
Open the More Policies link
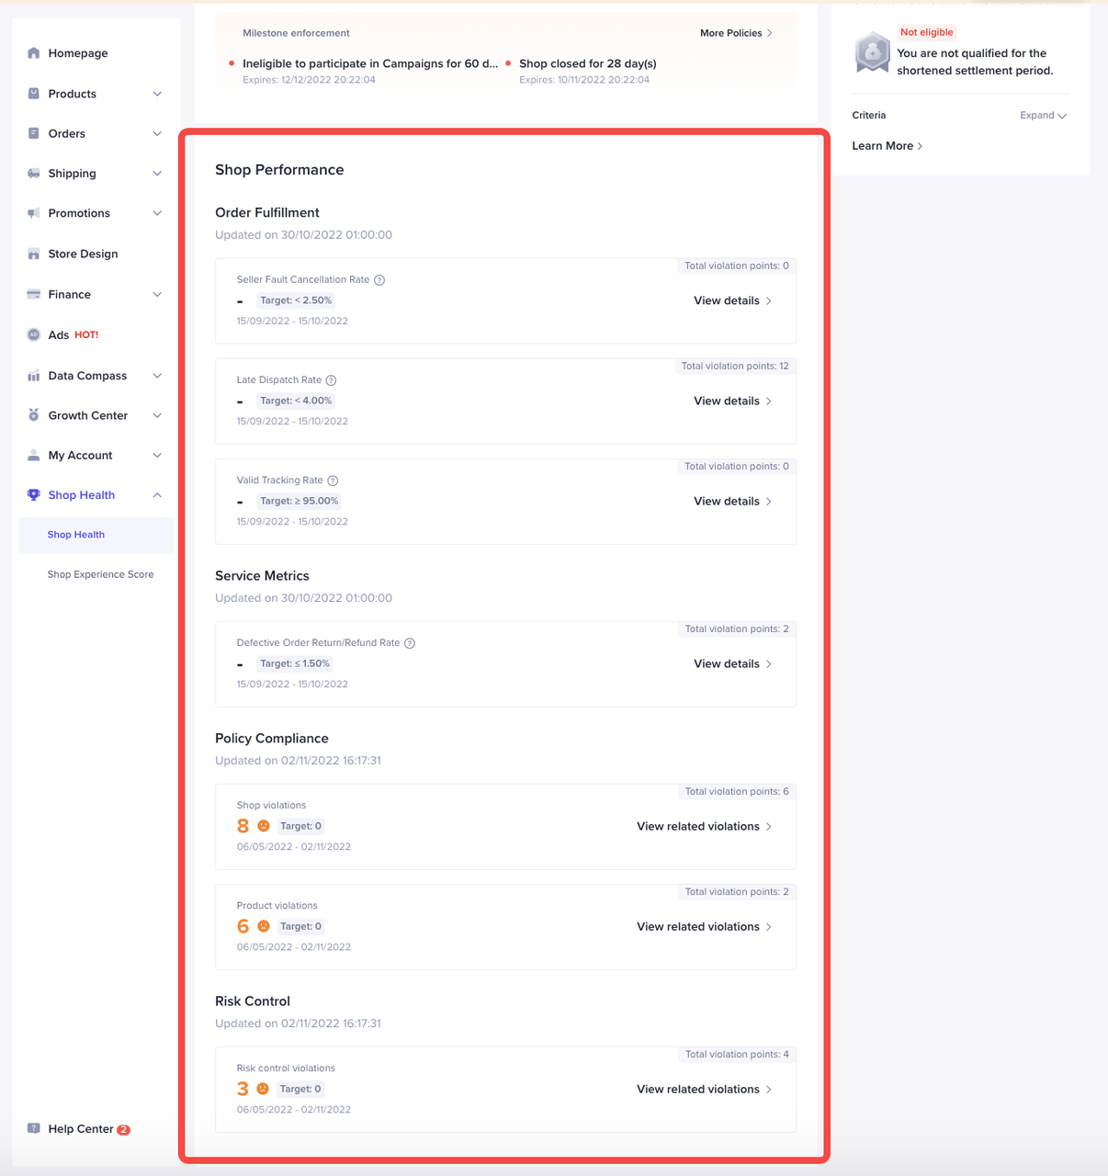click(736, 33)
